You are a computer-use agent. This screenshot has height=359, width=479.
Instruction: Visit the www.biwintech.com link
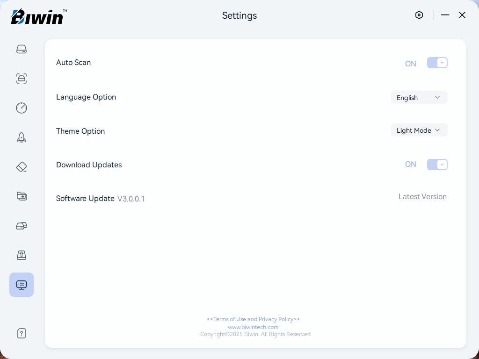point(253,327)
